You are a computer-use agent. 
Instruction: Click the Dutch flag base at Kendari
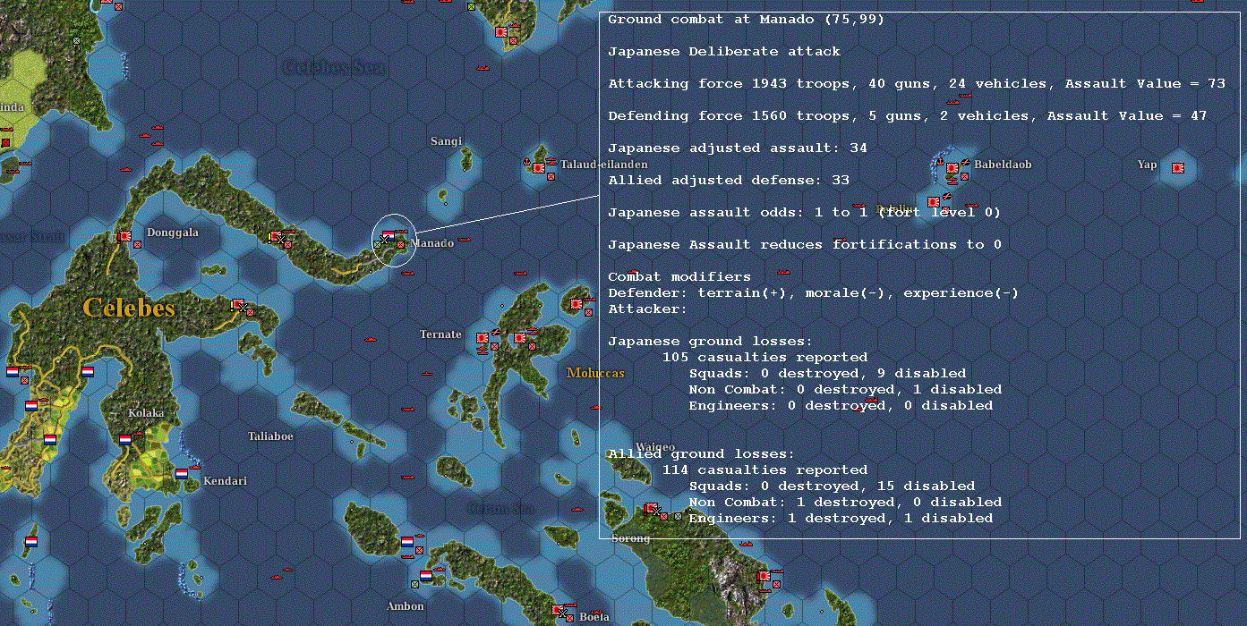pos(182,474)
